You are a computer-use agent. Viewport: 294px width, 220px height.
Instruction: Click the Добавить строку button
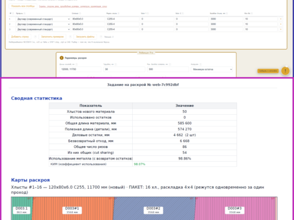(x=20, y=37)
